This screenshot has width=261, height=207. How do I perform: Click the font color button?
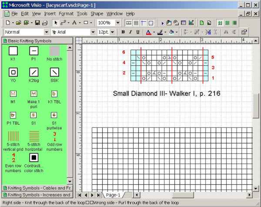(x=148, y=32)
